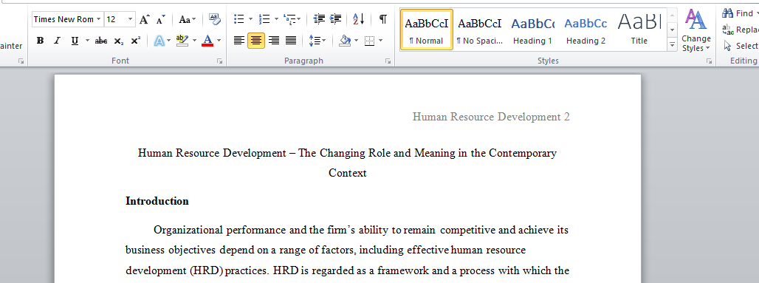Toggle Bold formatting

tap(40, 41)
